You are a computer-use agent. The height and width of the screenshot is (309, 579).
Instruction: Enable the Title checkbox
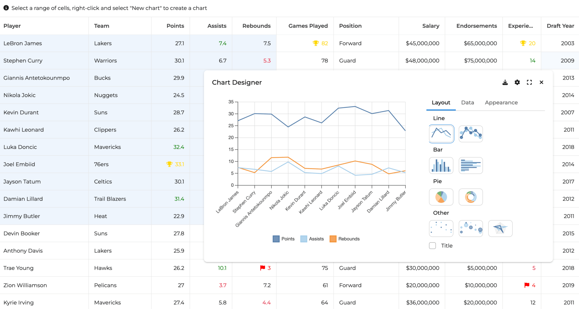(433, 246)
